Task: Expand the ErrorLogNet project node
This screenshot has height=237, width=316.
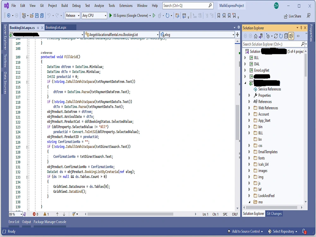Action: coord(245,70)
